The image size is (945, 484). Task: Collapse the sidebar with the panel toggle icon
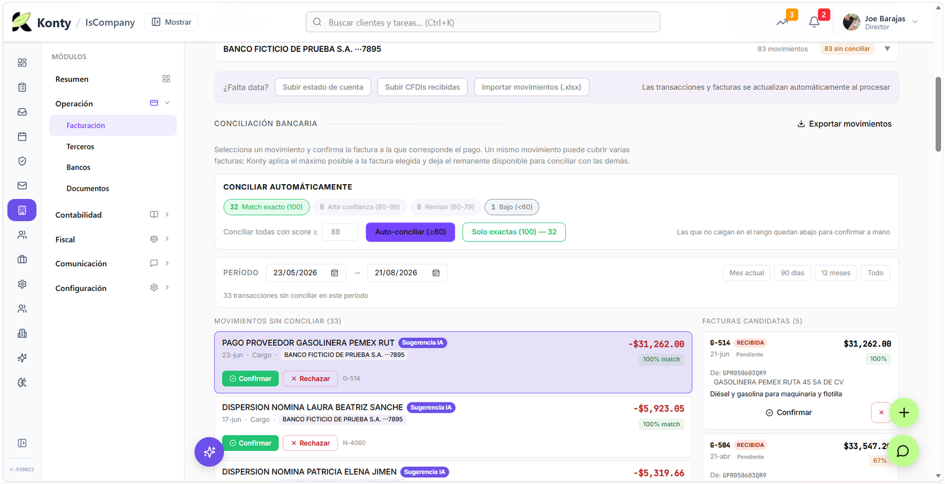(x=22, y=443)
